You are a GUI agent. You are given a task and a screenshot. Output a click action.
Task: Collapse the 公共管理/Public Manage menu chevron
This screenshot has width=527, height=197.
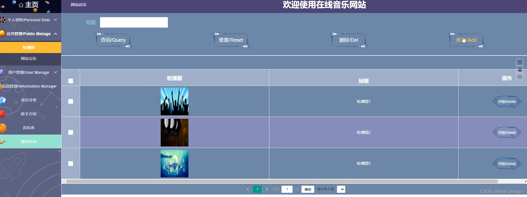pos(55,34)
